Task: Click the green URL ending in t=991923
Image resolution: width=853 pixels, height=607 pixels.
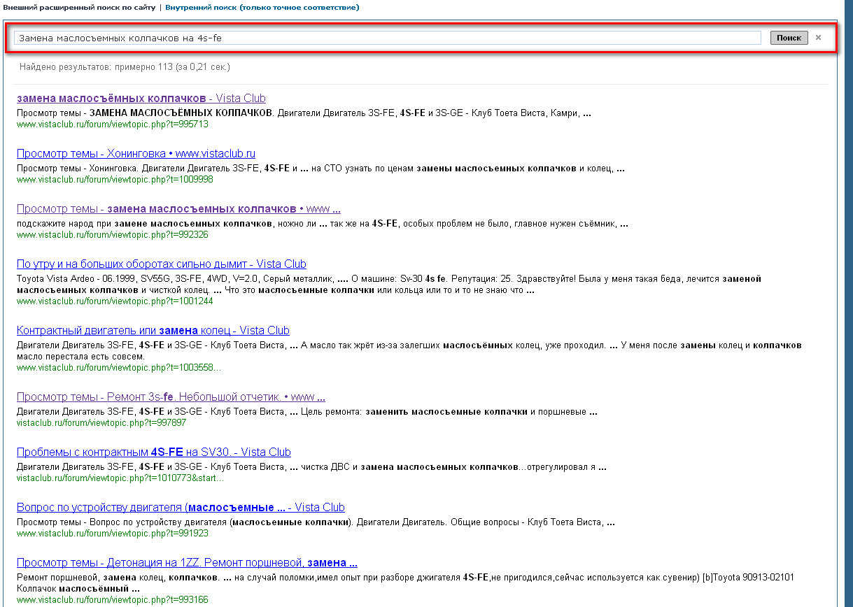Action: point(112,534)
